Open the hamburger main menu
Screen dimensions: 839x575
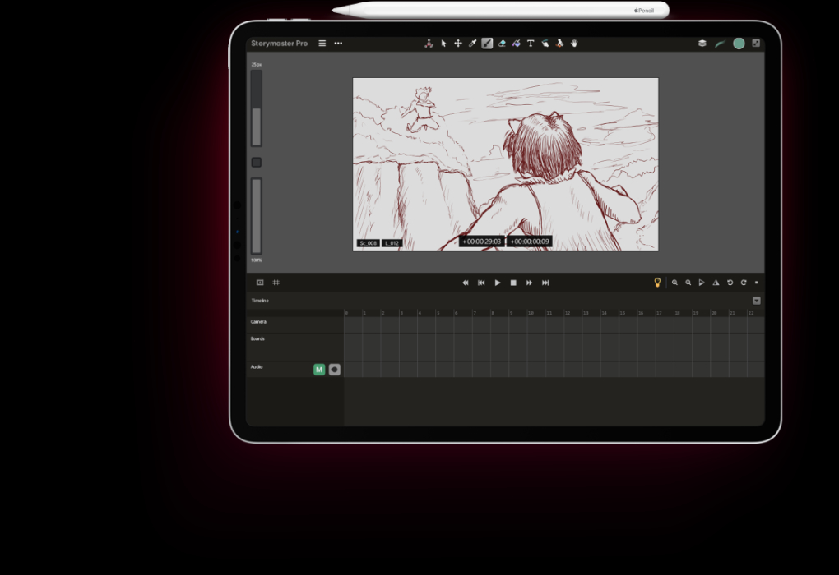click(322, 44)
